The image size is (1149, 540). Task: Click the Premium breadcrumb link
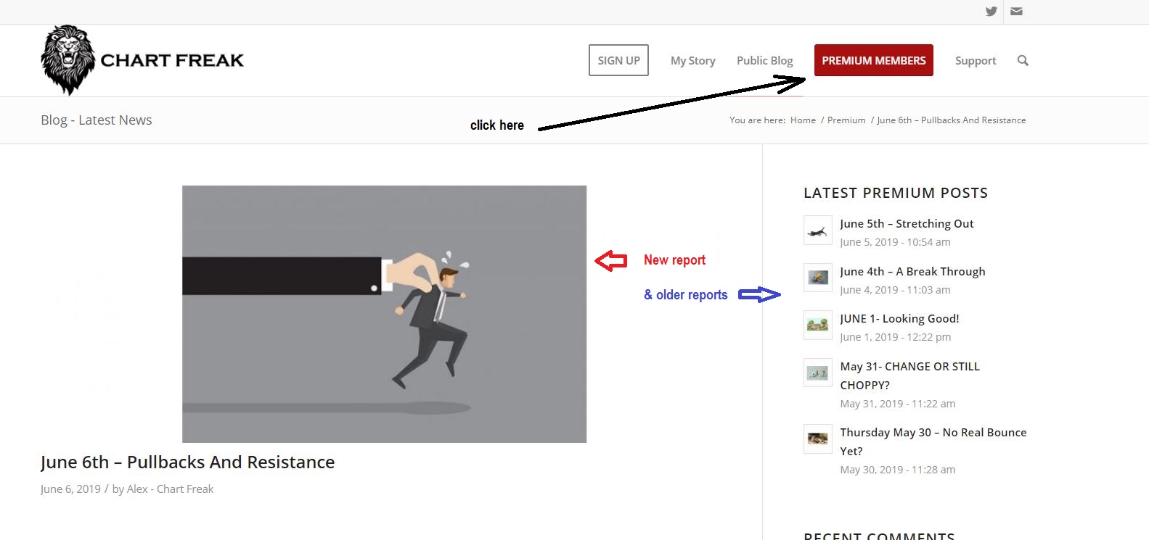(x=846, y=120)
